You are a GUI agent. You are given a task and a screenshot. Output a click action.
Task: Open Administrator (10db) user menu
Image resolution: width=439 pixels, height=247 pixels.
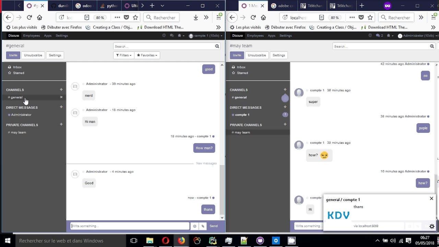click(x=418, y=36)
